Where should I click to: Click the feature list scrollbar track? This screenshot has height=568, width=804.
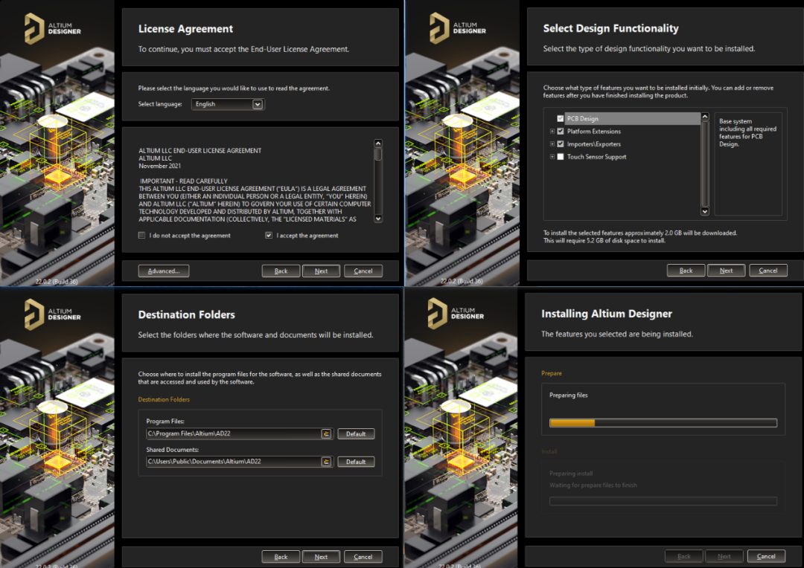[705, 164]
